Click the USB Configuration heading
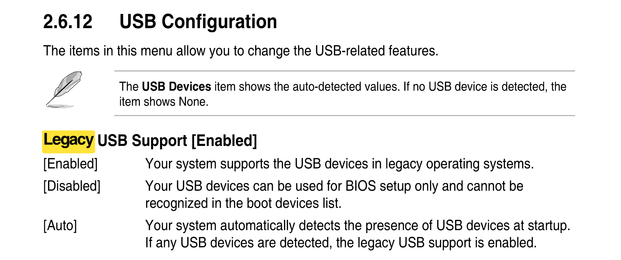This screenshot has height=260, width=621. [198, 22]
